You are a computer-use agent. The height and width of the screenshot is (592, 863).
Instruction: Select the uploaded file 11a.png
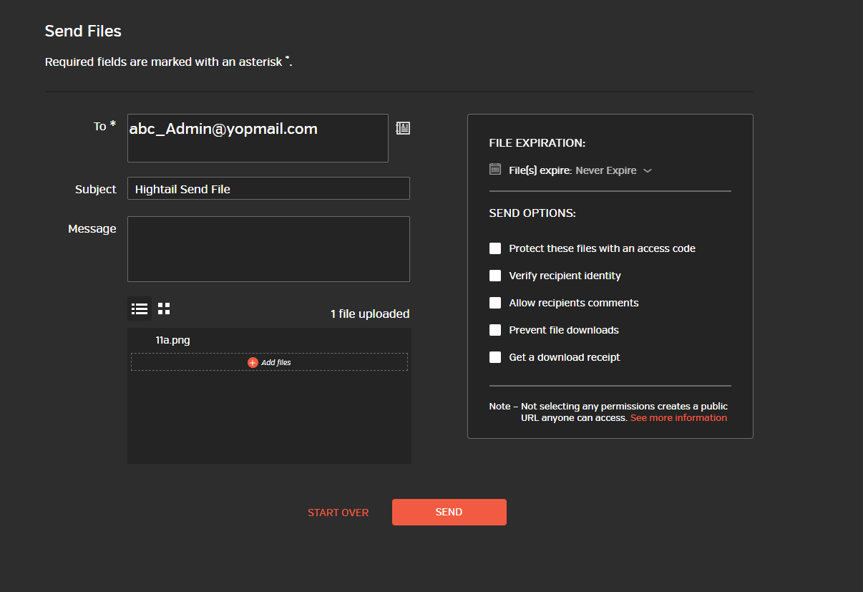[173, 340]
